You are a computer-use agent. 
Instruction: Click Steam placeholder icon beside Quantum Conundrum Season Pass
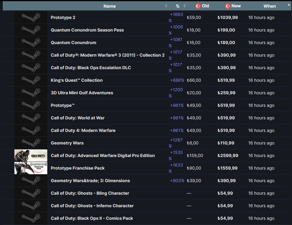coord(31,30)
